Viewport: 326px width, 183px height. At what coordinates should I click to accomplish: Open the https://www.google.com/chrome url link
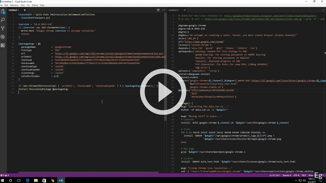[204, 42]
